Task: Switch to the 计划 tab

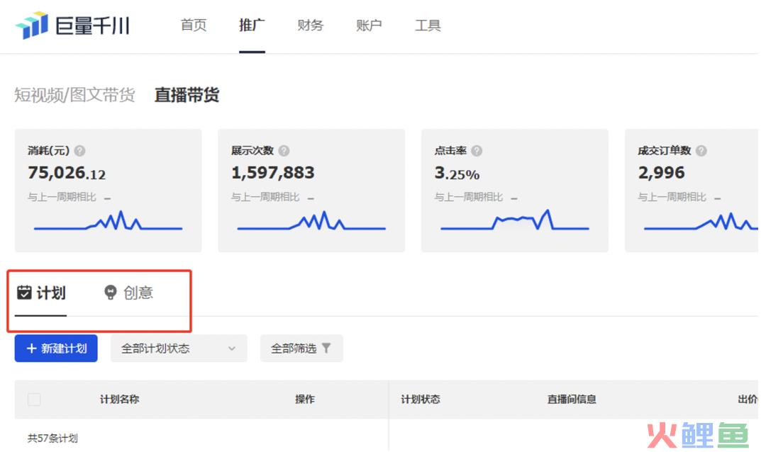Action: (41, 293)
